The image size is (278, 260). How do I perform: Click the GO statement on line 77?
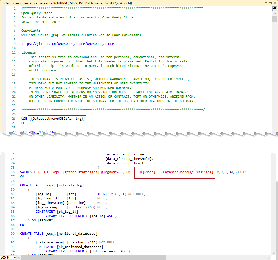[x=22, y=176]
